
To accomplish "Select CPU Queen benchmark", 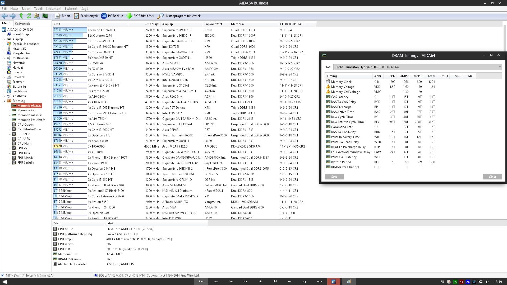I will click(25, 125).
